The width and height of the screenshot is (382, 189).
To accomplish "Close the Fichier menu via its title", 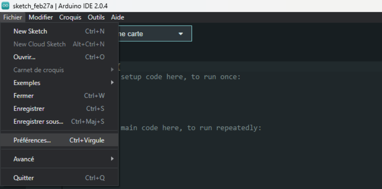I will [12, 17].
